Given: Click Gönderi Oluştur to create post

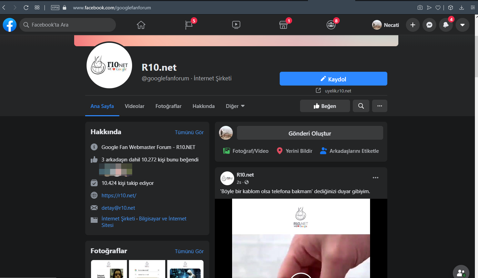Looking at the screenshot, I should pos(310,133).
